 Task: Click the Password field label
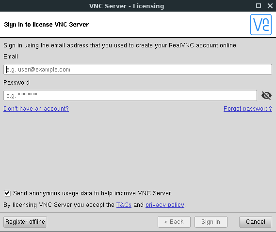click(x=16, y=83)
